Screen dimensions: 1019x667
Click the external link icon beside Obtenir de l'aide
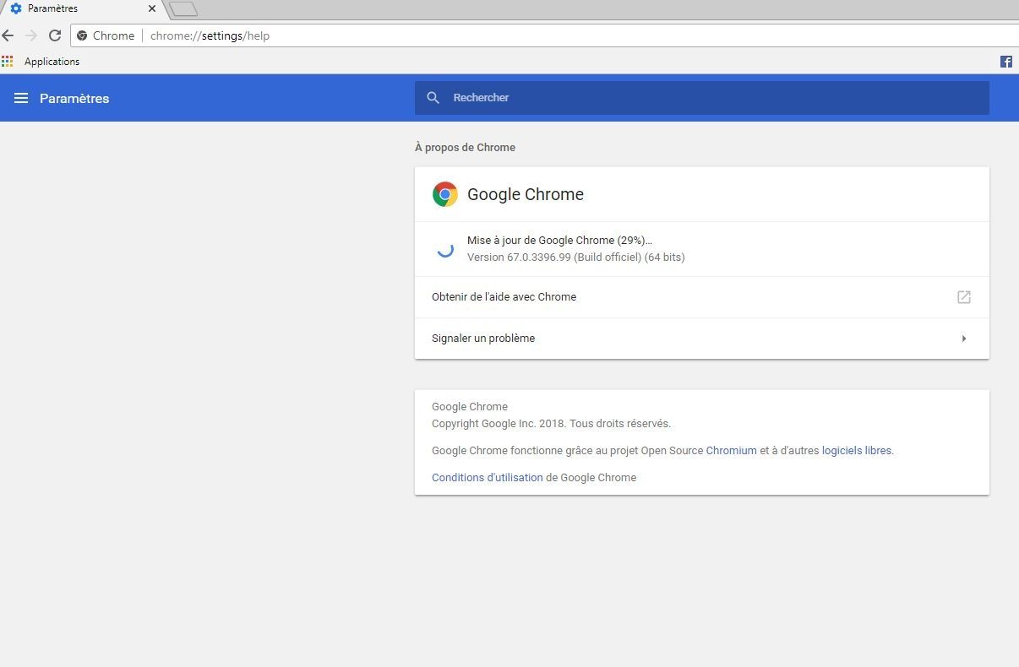964,297
